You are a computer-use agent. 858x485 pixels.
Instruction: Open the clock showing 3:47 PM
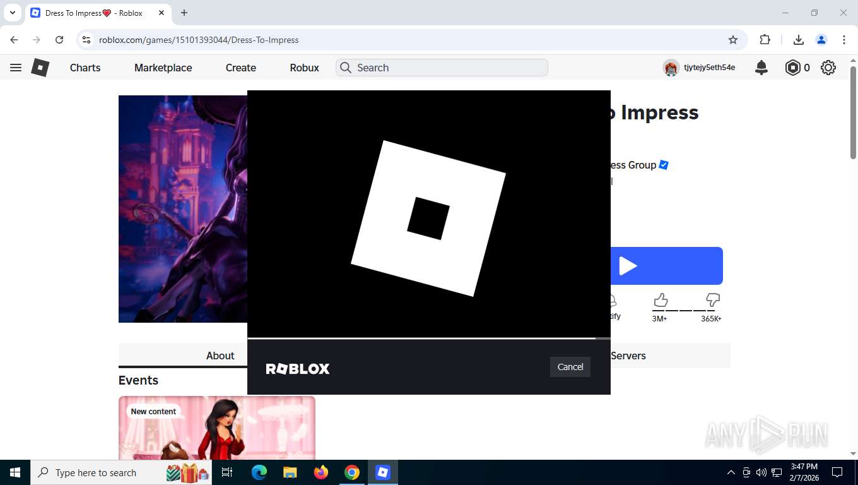(804, 472)
